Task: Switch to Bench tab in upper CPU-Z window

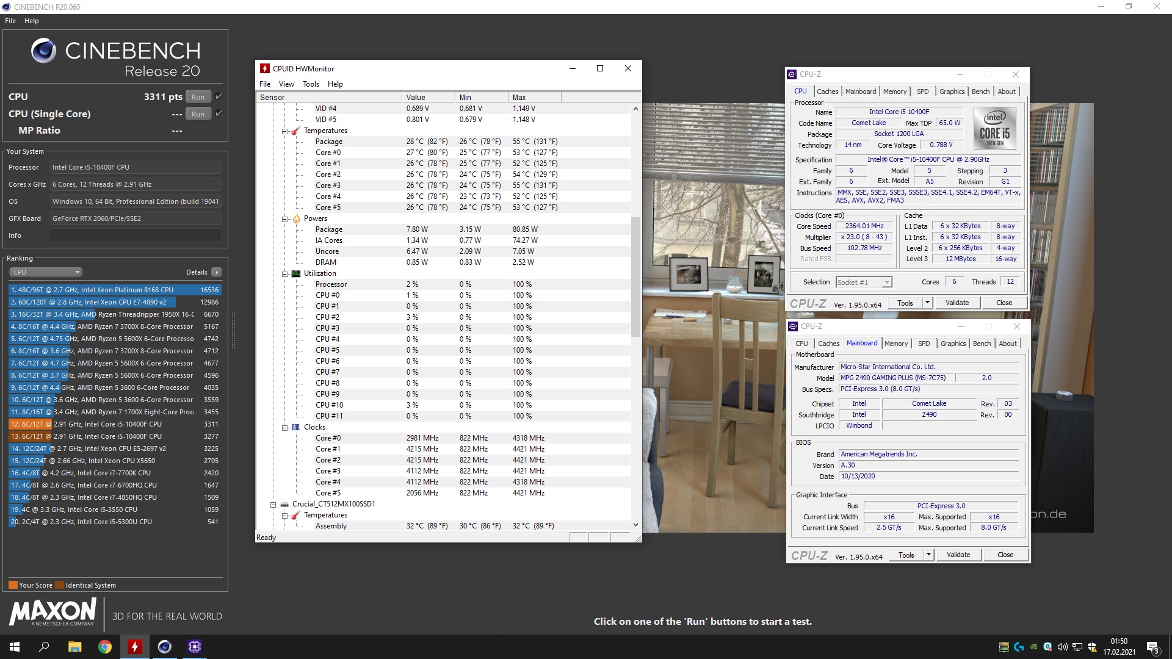Action: click(981, 92)
